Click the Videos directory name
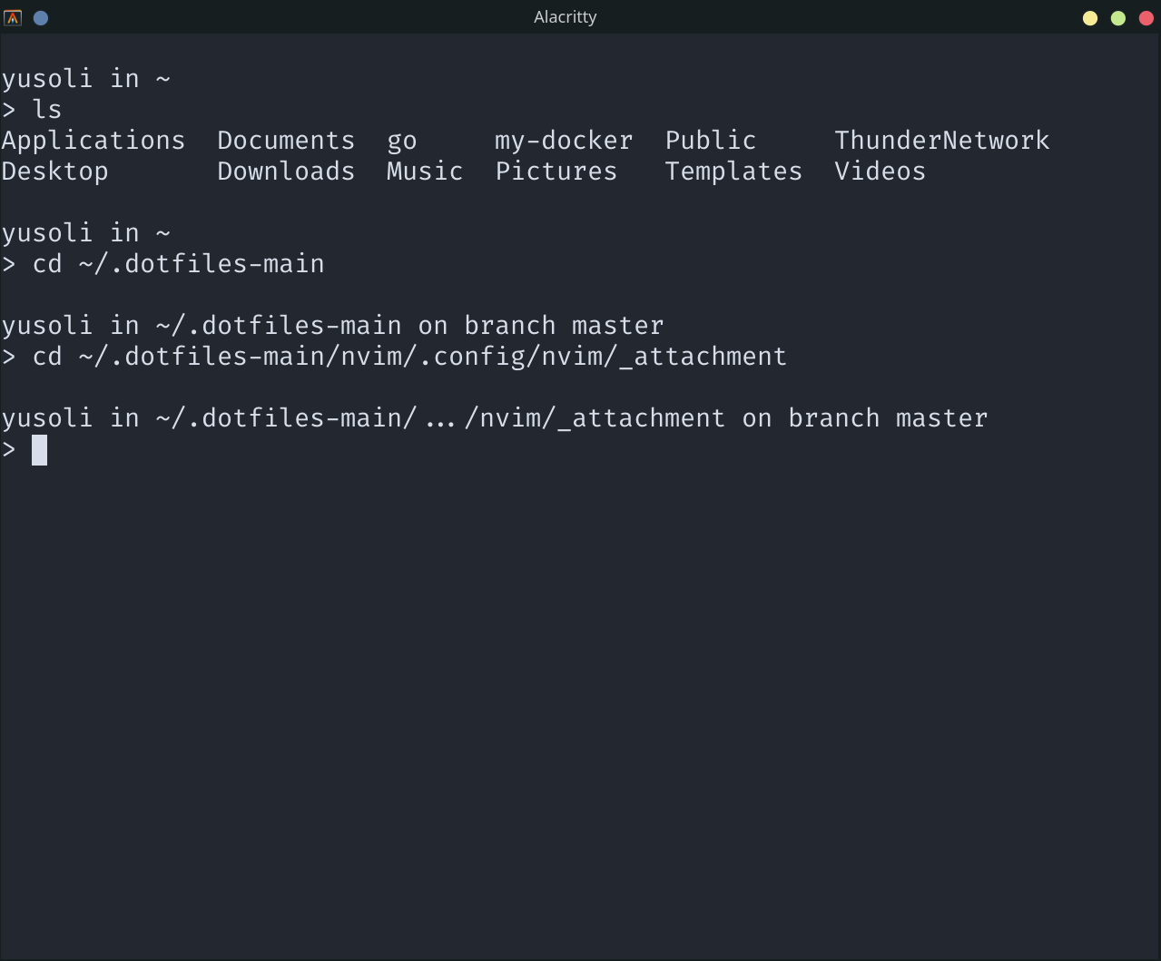 click(881, 172)
